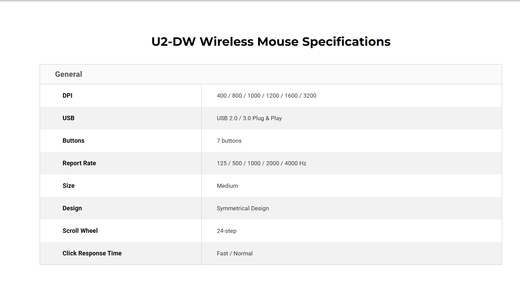Image resolution: width=520 pixels, height=296 pixels.
Task: Click the U2-DW Wireless Mouse Specifications heading
Action: 271,42
